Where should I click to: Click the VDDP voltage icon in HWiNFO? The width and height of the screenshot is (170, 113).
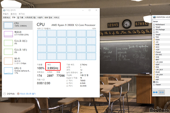point(154,64)
